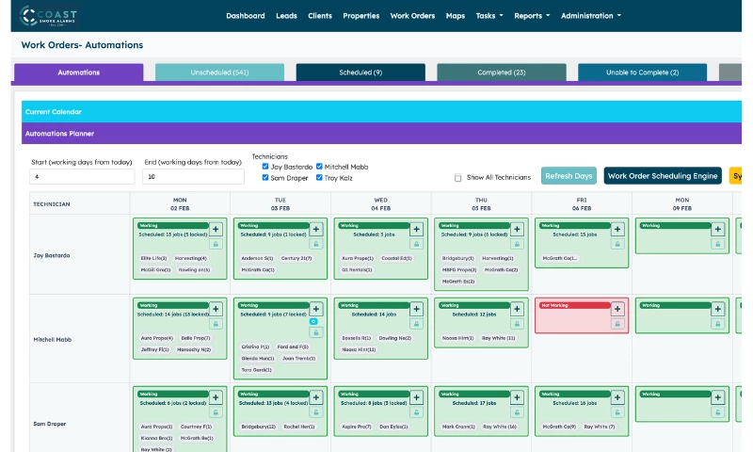Enable the Show All Technicians checkbox
The image size is (753, 452).
point(458,177)
